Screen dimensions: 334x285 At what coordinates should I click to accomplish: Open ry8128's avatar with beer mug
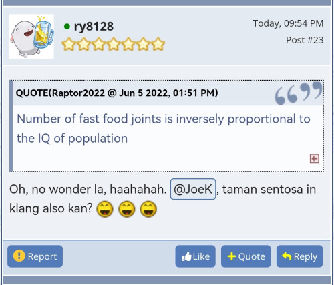tap(31, 36)
